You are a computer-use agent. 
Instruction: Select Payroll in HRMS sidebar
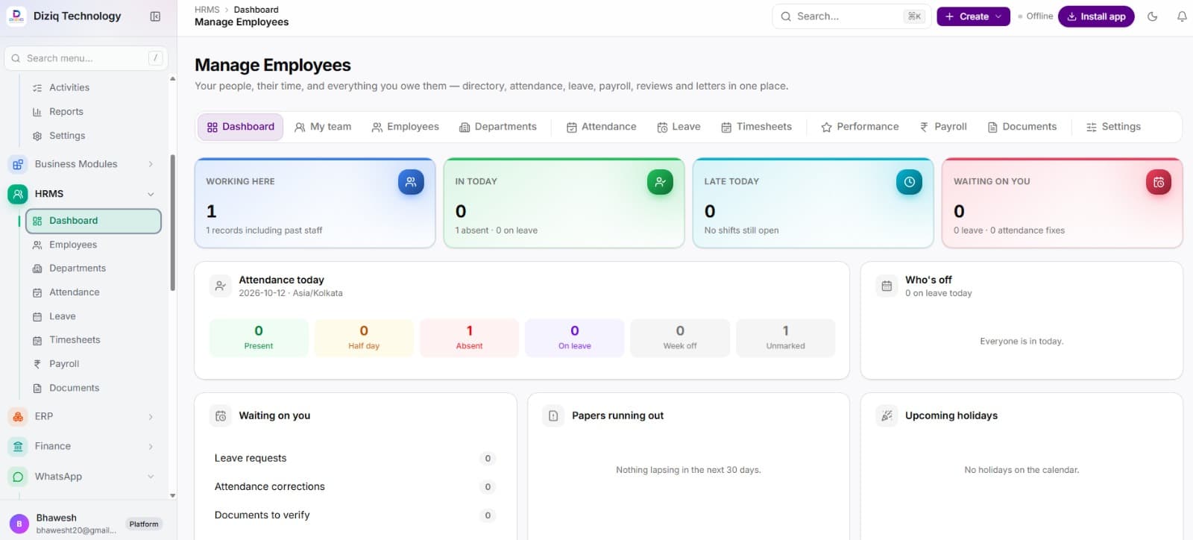pos(93,364)
